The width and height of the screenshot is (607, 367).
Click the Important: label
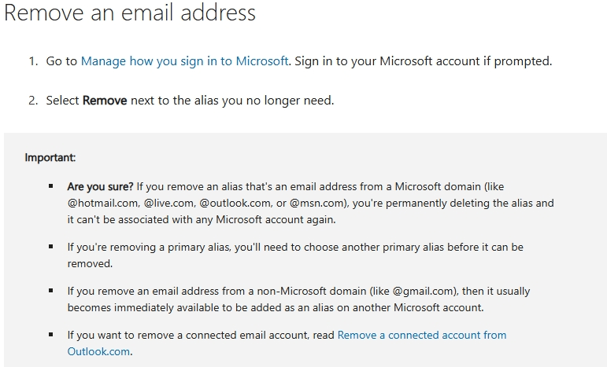click(50, 157)
